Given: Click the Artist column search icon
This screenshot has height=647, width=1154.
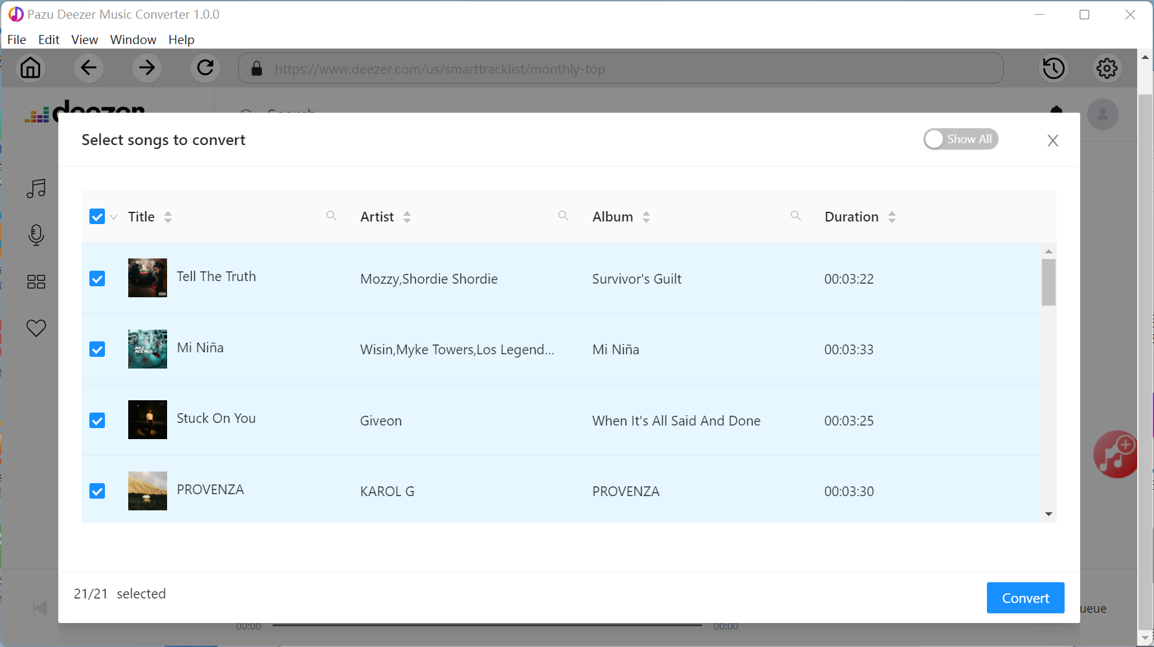Looking at the screenshot, I should [563, 216].
